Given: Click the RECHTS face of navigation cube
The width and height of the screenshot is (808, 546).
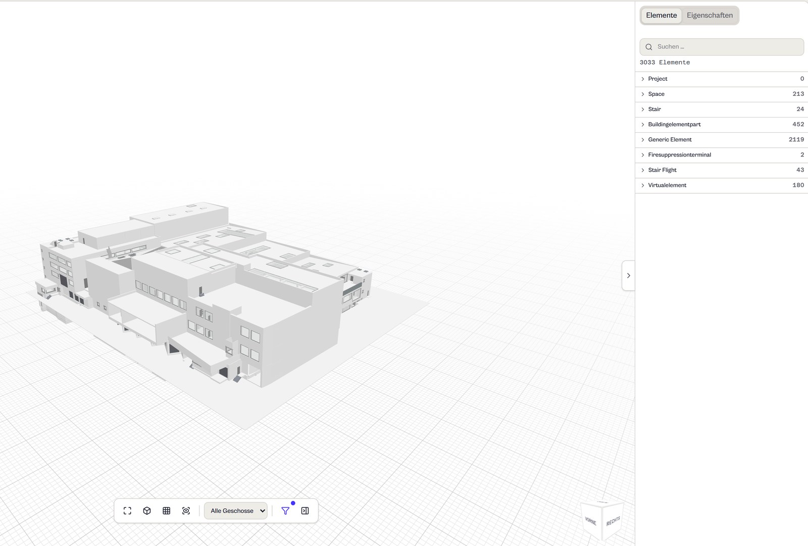Looking at the screenshot, I should pyautogui.click(x=613, y=521).
